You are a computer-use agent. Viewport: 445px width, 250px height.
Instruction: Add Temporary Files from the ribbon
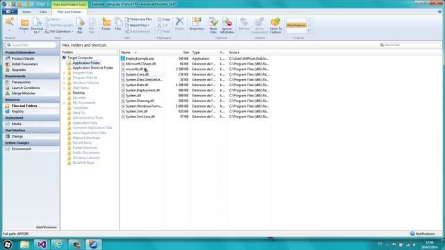click(138, 19)
